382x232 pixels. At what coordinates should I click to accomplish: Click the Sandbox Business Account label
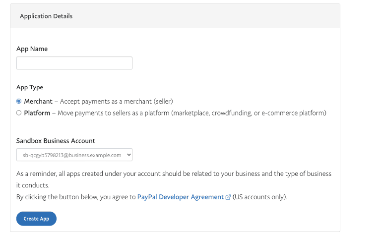[56, 141]
